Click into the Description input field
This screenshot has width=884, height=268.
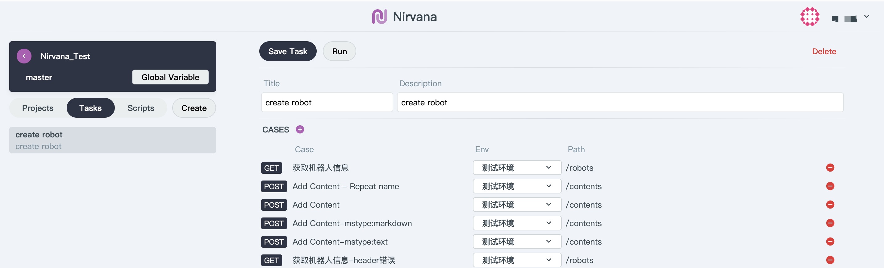tap(619, 103)
